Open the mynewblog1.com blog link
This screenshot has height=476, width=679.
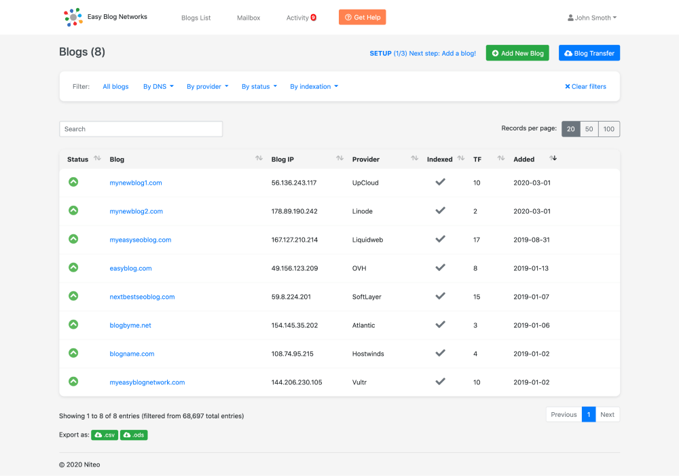pyautogui.click(x=136, y=183)
